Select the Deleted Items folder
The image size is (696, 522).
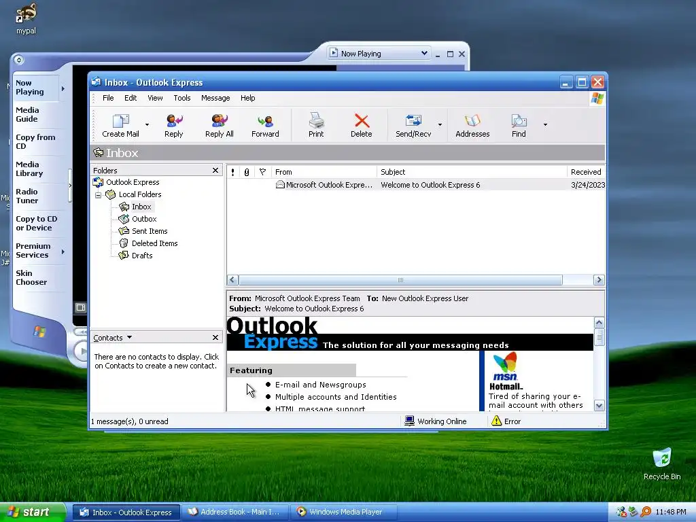point(154,243)
